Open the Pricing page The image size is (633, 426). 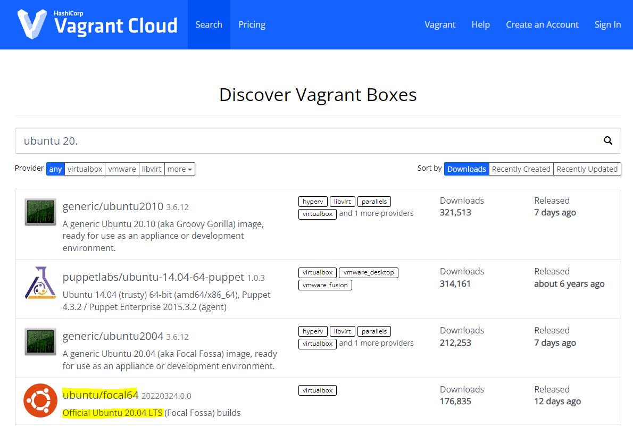click(252, 24)
